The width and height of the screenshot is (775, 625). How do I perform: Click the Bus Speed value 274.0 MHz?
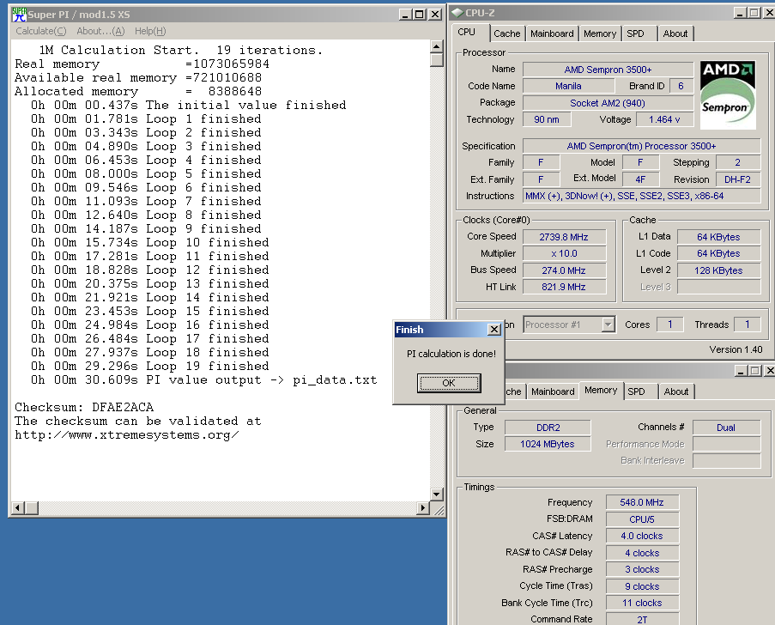(x=564, y=270)
